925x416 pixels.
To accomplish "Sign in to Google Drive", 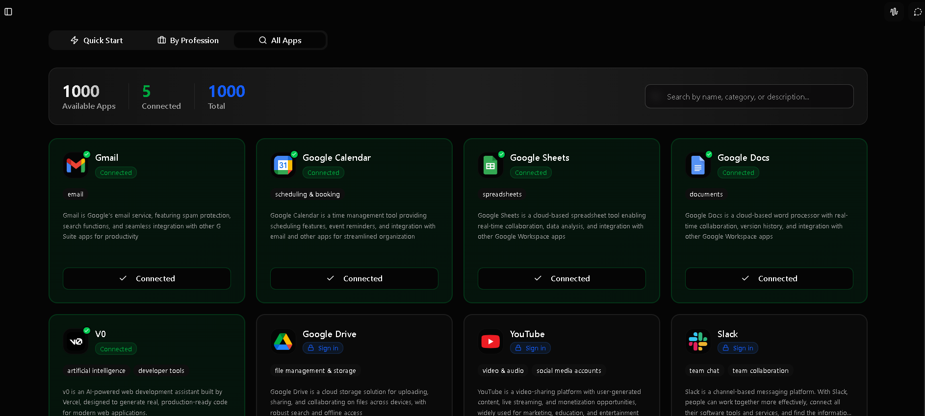I will 323,348.
